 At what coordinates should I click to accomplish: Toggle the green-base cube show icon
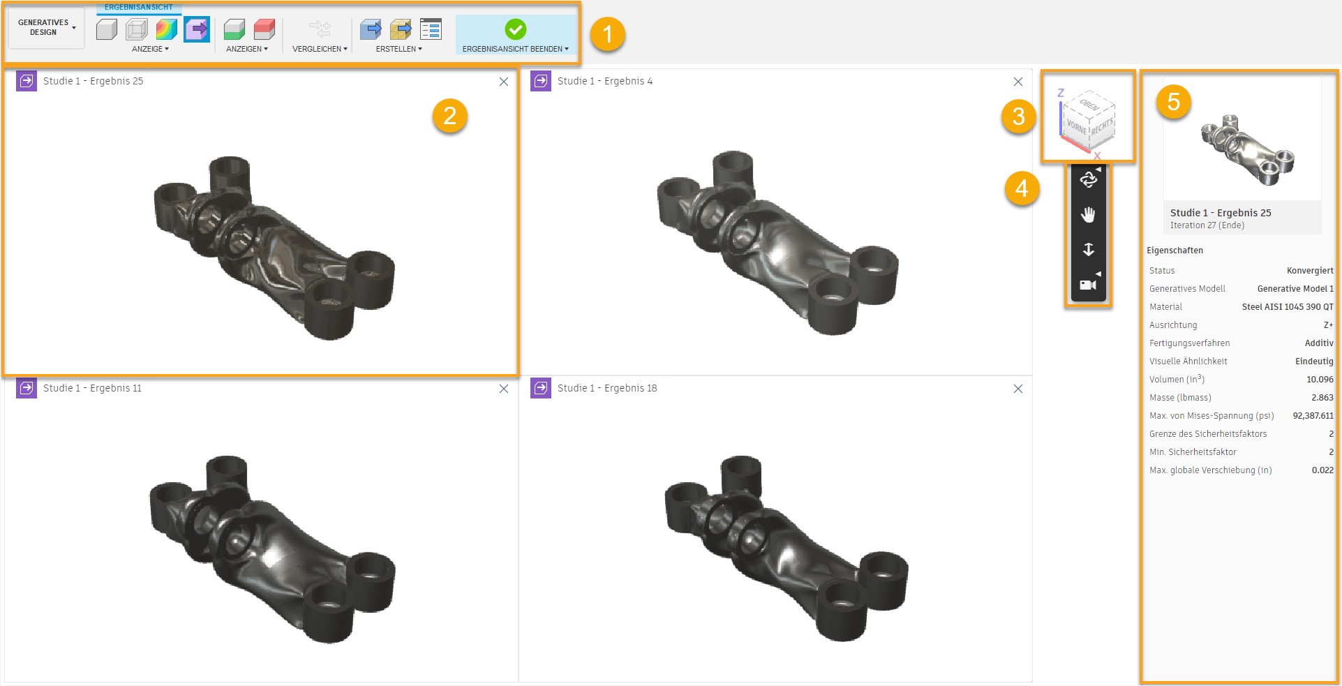point(234,29)
